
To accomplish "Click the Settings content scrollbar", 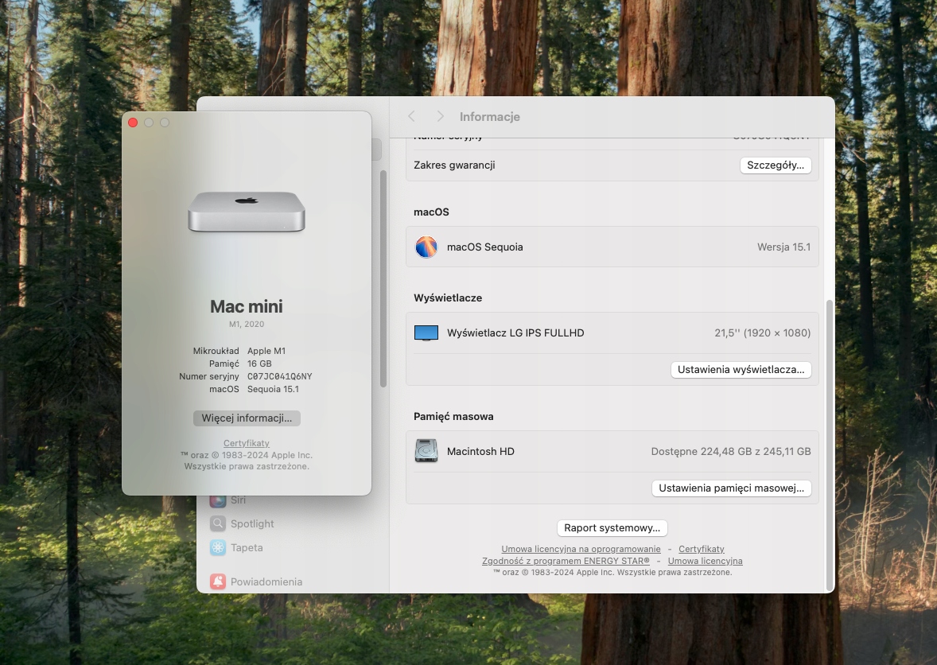I will click(x=829, y=445).
